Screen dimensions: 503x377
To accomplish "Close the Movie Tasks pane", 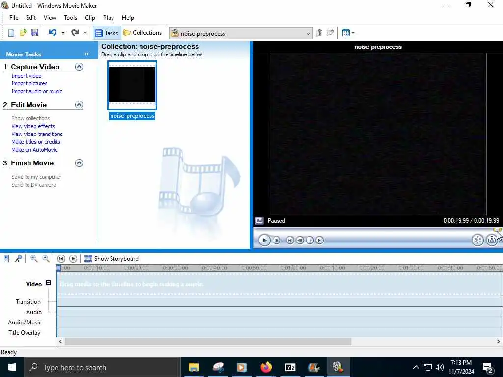I will tap(86, 54).
